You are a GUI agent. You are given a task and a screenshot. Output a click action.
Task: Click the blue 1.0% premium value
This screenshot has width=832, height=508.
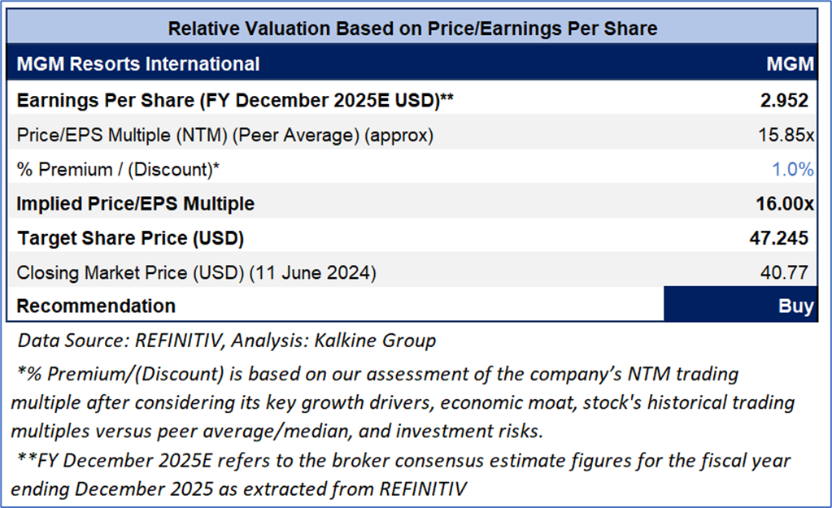[x=792, y=169]
